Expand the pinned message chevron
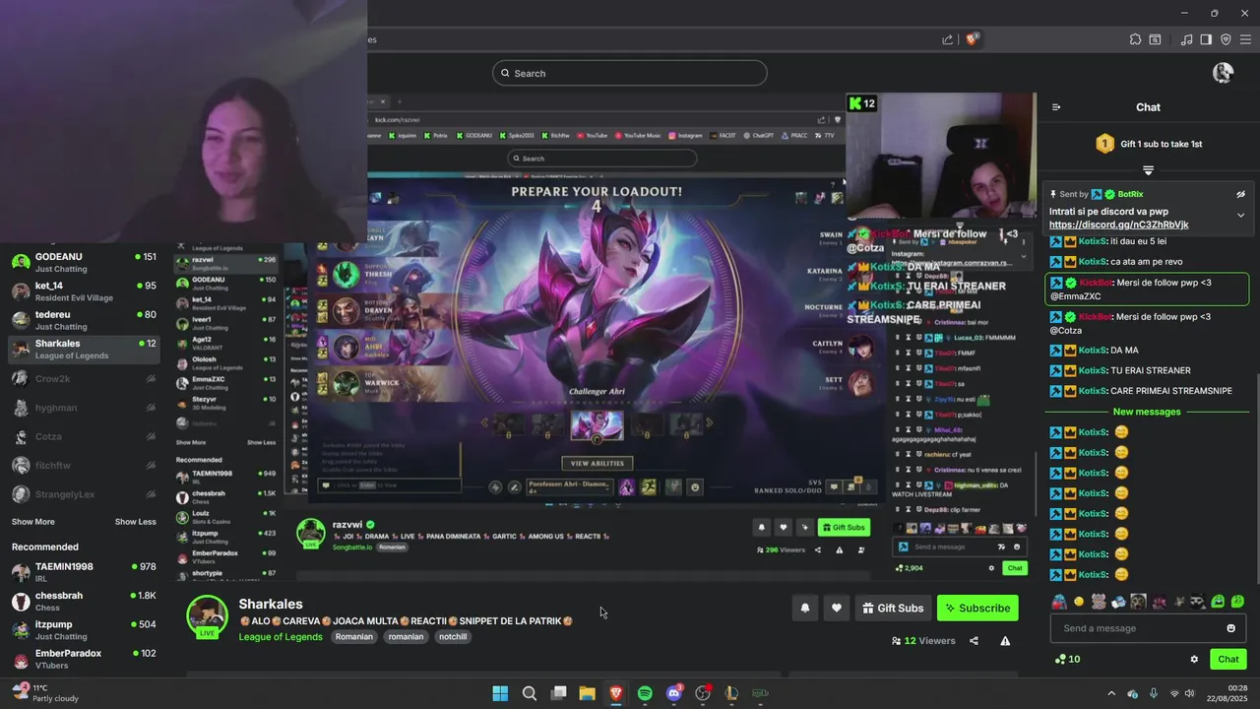Viewport: 1260px width, 709px height. click(1240, 215)
